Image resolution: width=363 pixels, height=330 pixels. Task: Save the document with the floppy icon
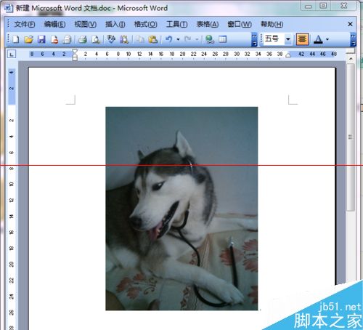click(x=41, y=39)
